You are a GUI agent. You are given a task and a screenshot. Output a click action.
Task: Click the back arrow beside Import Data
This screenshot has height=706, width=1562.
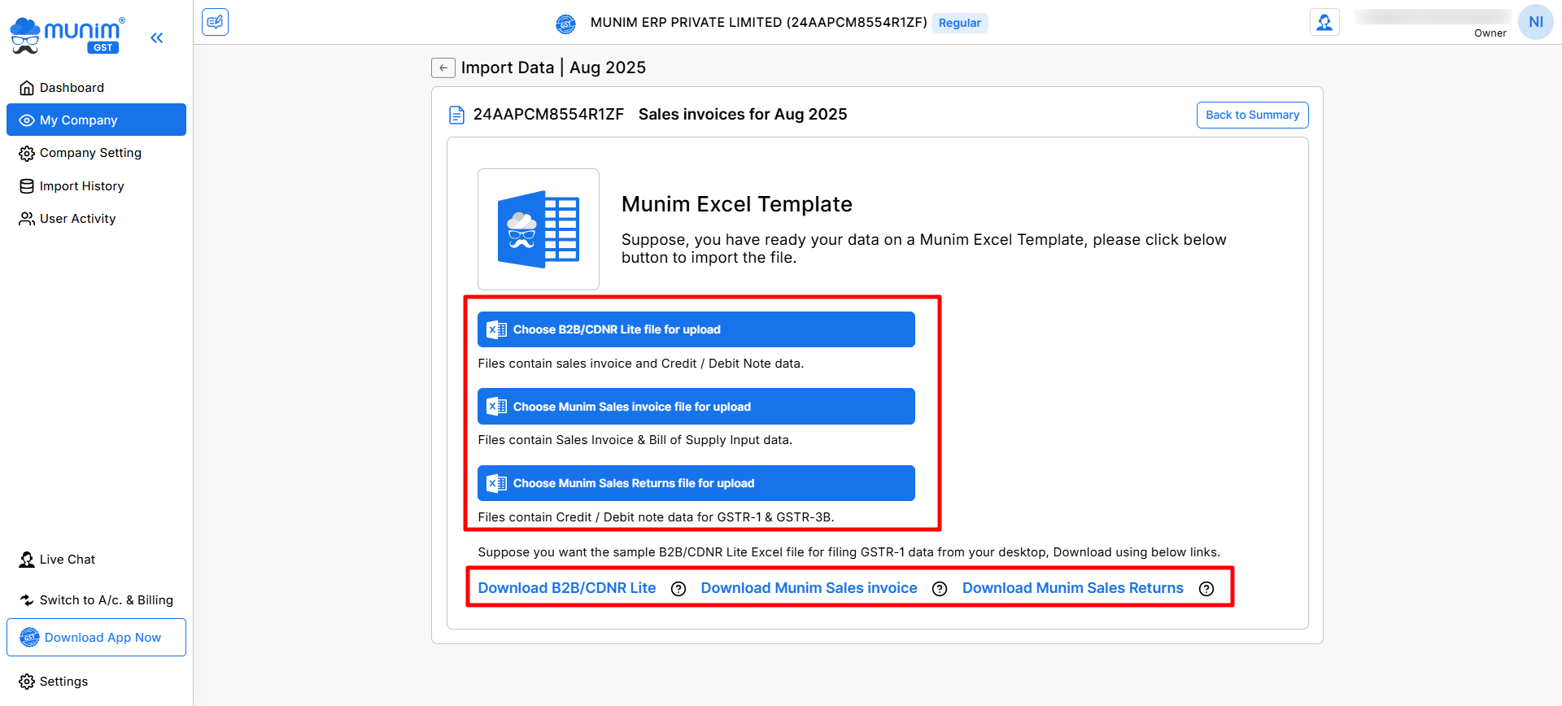pyautogui.click(x=443, y=68)
